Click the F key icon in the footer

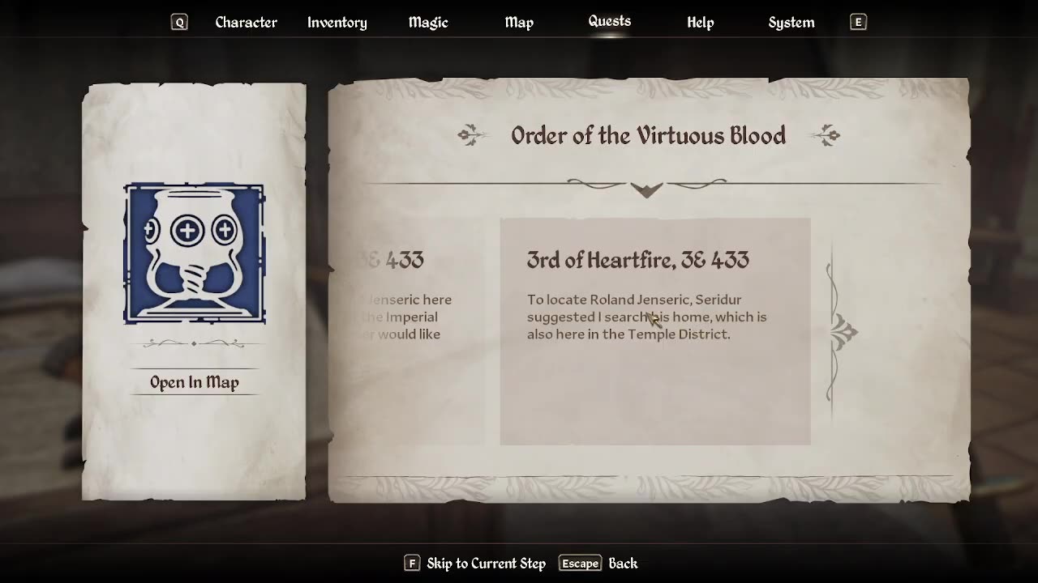point(412,563)
